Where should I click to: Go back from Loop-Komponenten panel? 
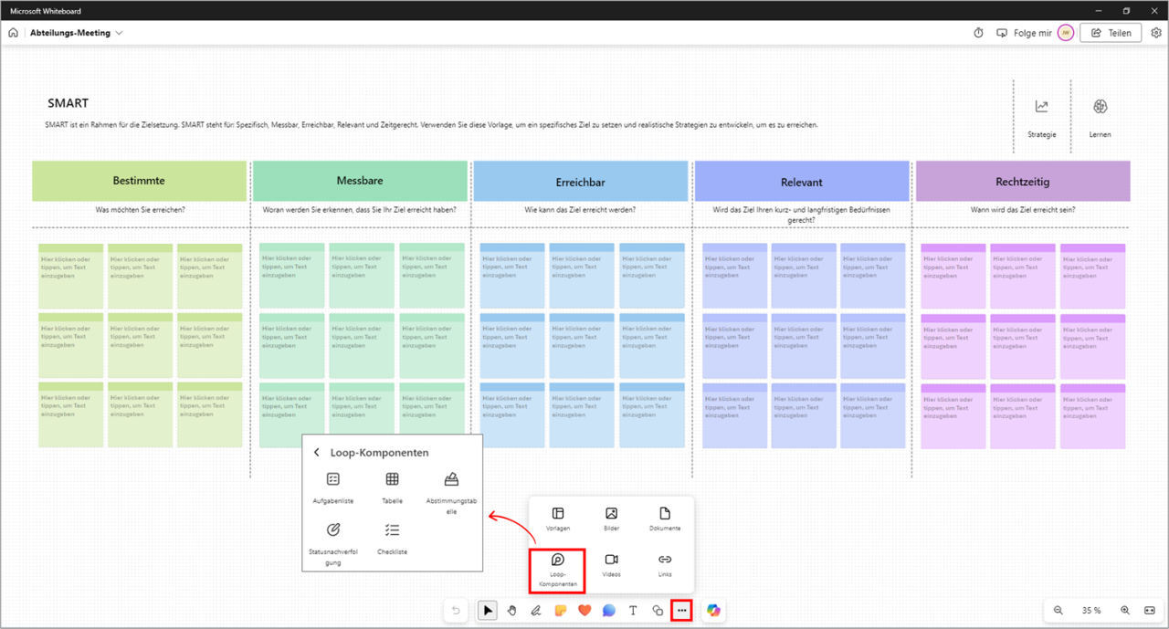click(x=317, y=452)
